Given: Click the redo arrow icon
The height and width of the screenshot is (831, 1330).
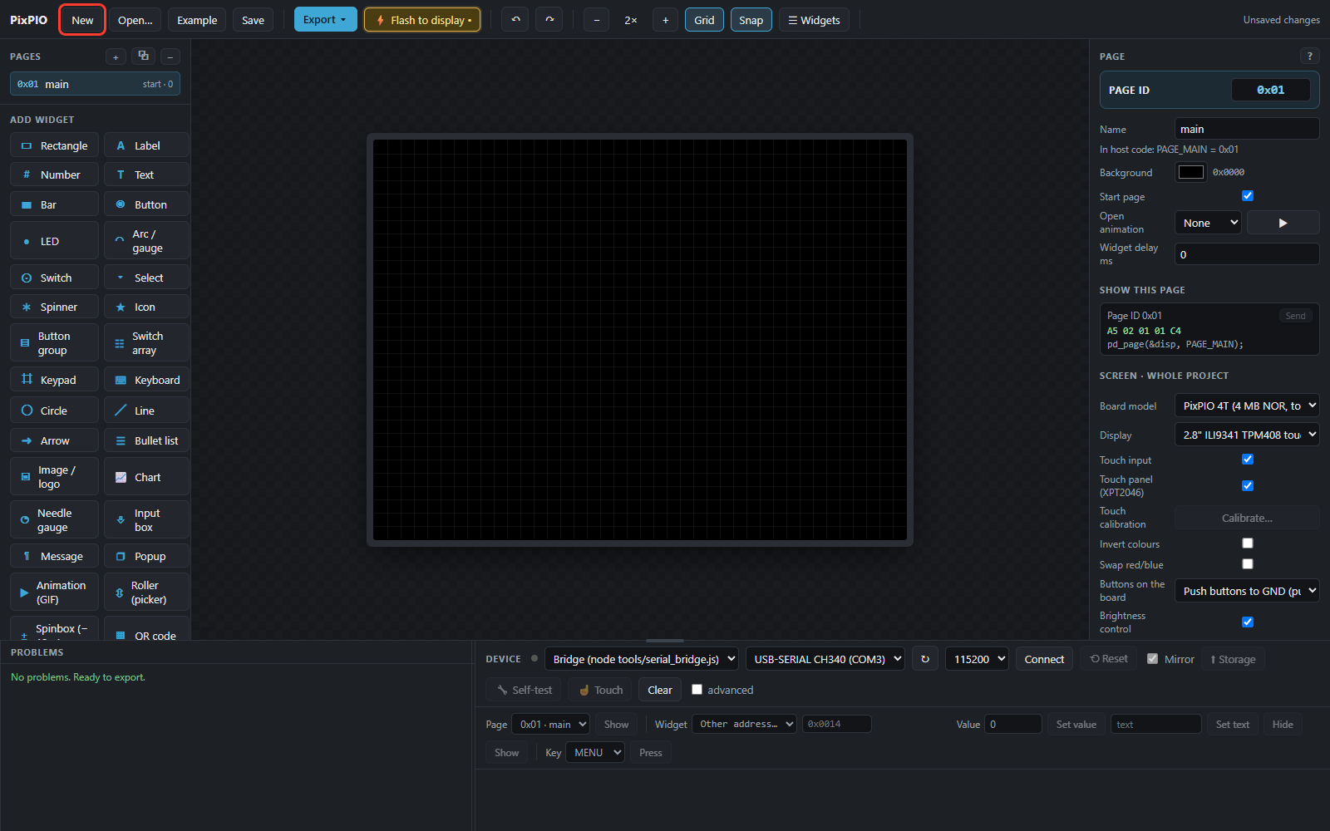Looking at the screenshot, I should point(549,20).
